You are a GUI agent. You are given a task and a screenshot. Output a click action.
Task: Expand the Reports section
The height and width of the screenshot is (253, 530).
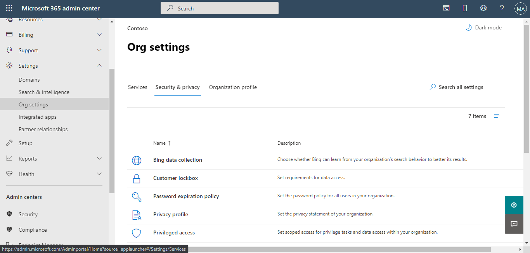[99, 158]
